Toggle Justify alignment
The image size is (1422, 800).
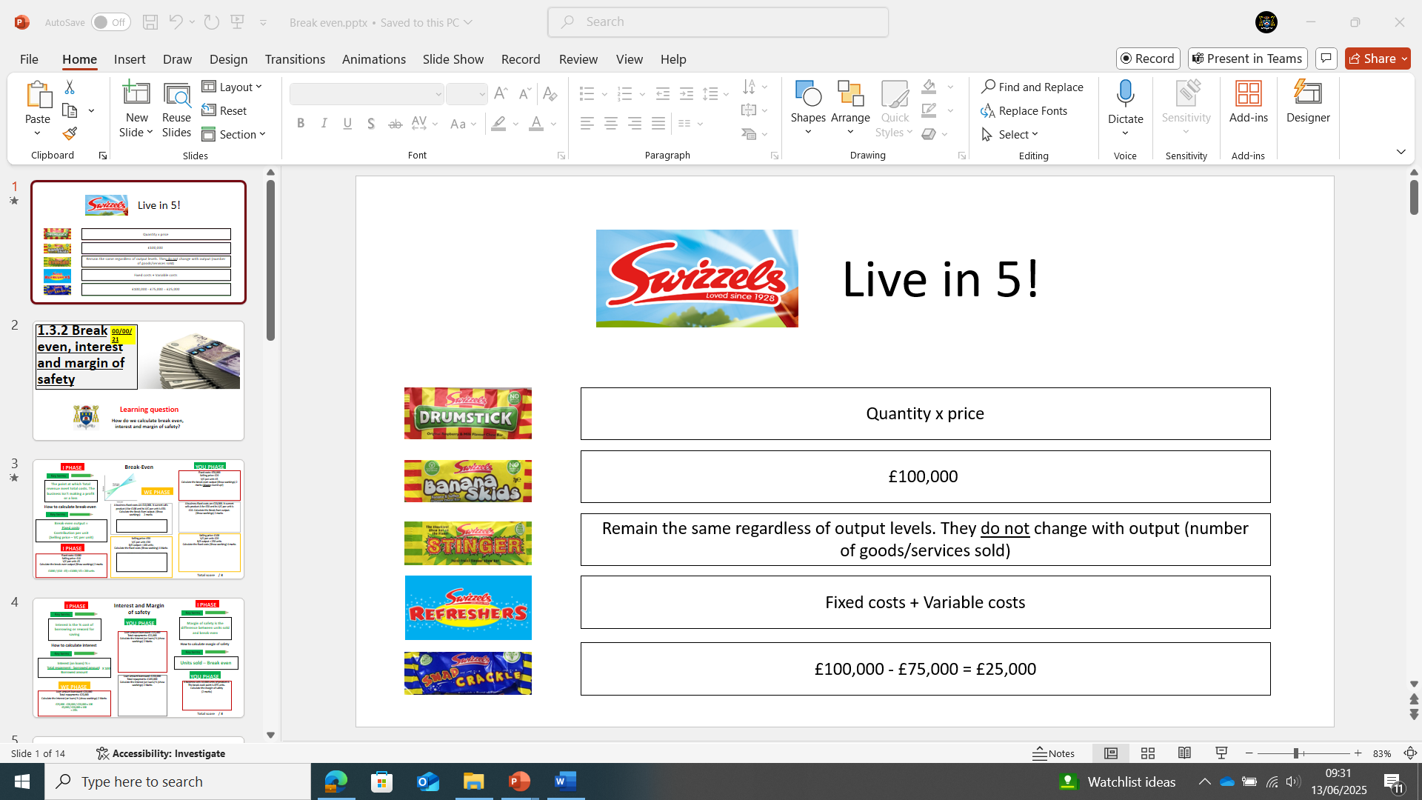point(658,124)
